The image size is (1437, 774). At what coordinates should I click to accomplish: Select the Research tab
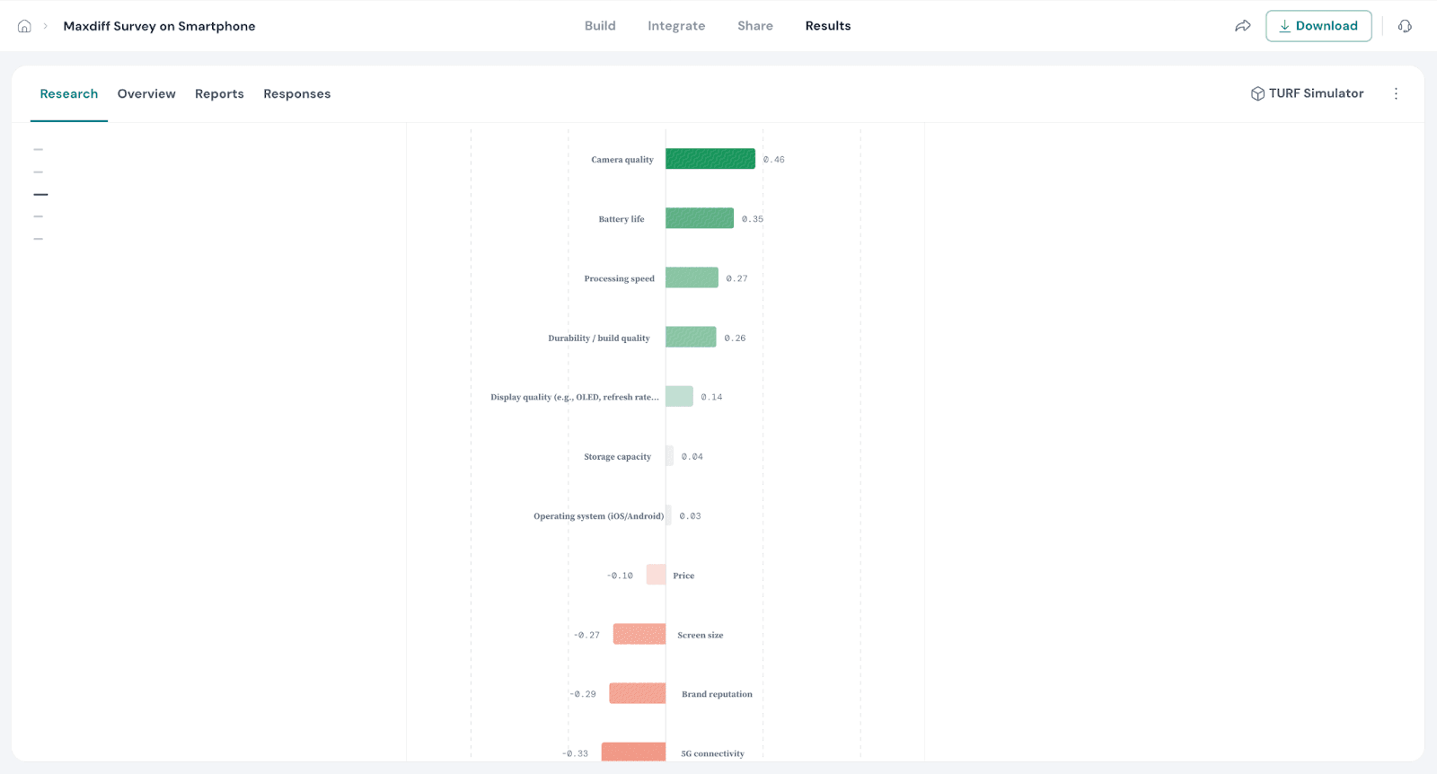pos(69,93)
